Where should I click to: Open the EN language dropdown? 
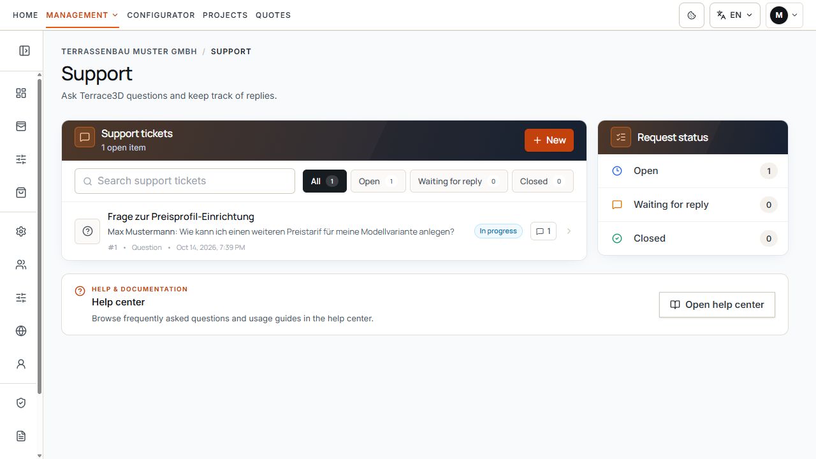click(735, 15)
